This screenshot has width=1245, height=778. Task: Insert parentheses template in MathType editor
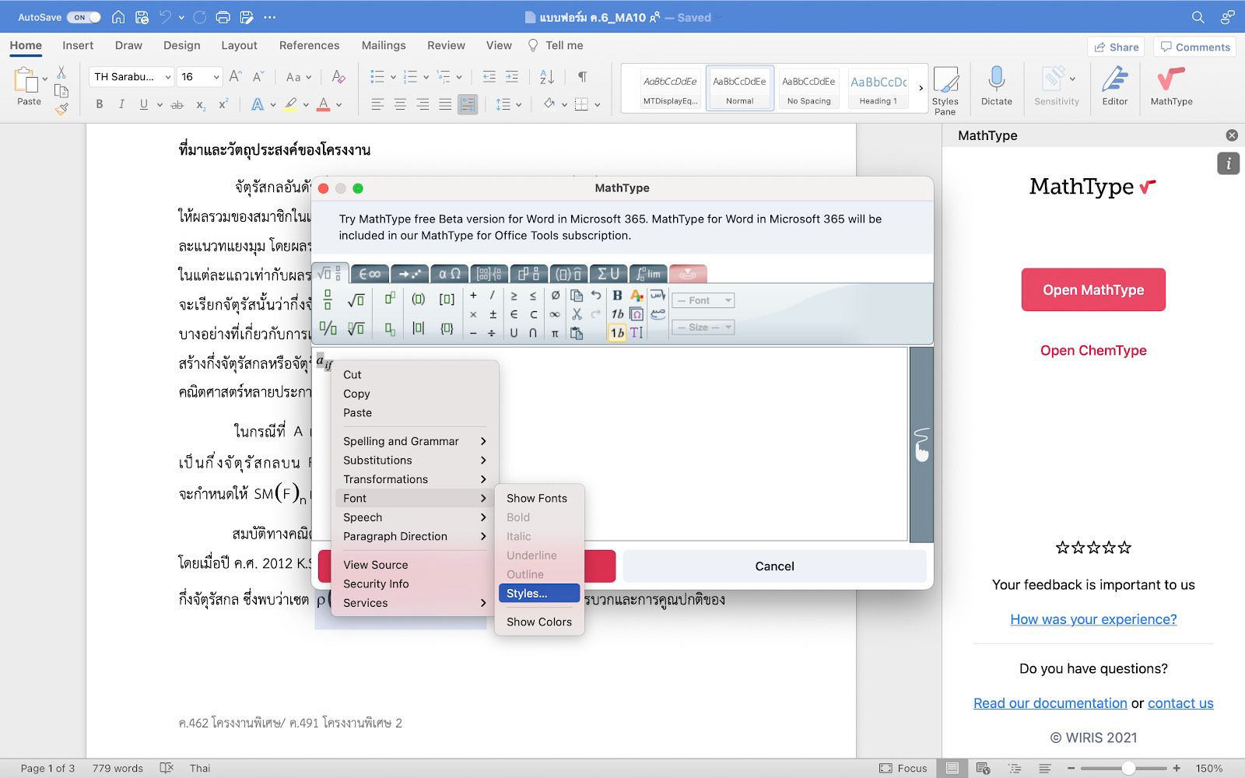[x=419, y=300]
